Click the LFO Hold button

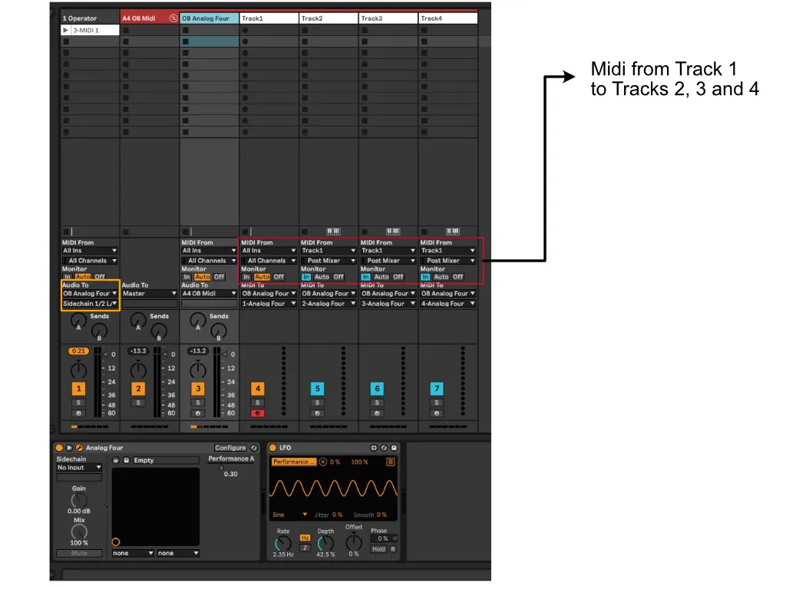[x=378, y=549]
